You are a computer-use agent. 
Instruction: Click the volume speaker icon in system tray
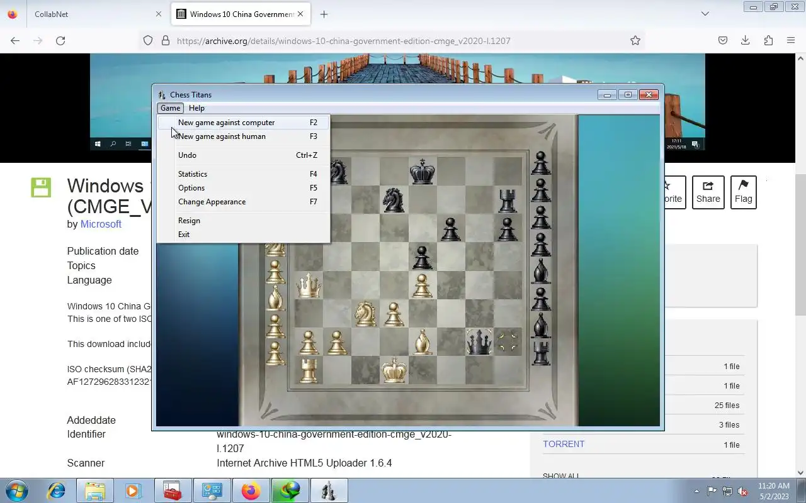[743, 491]
